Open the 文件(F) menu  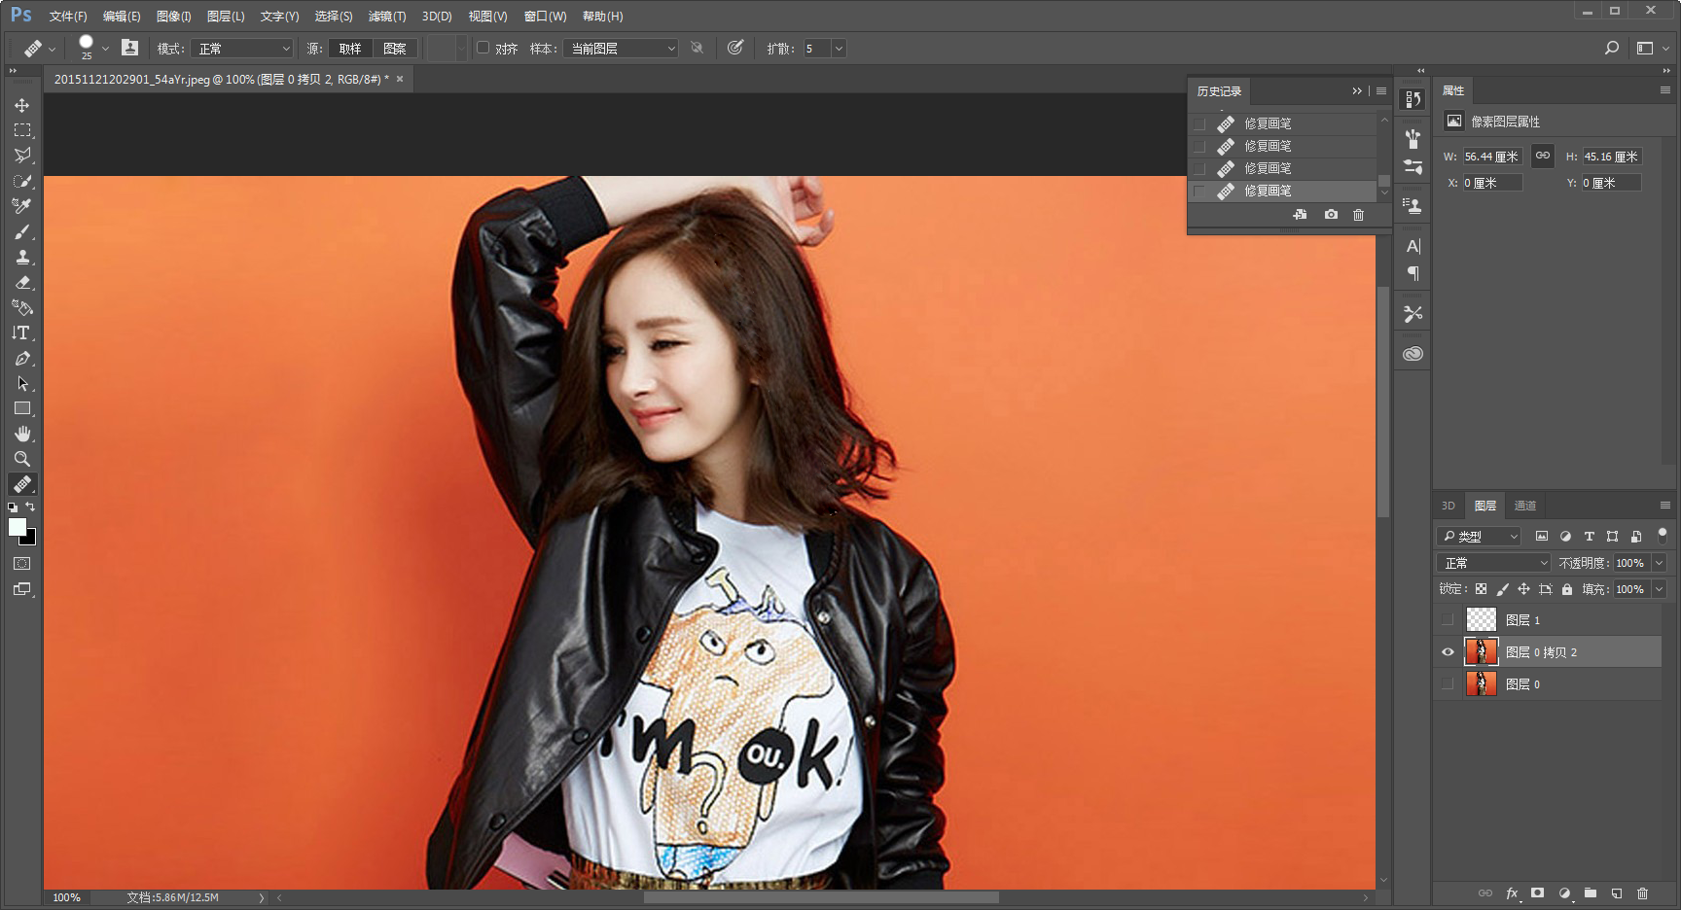pos(68,17)
